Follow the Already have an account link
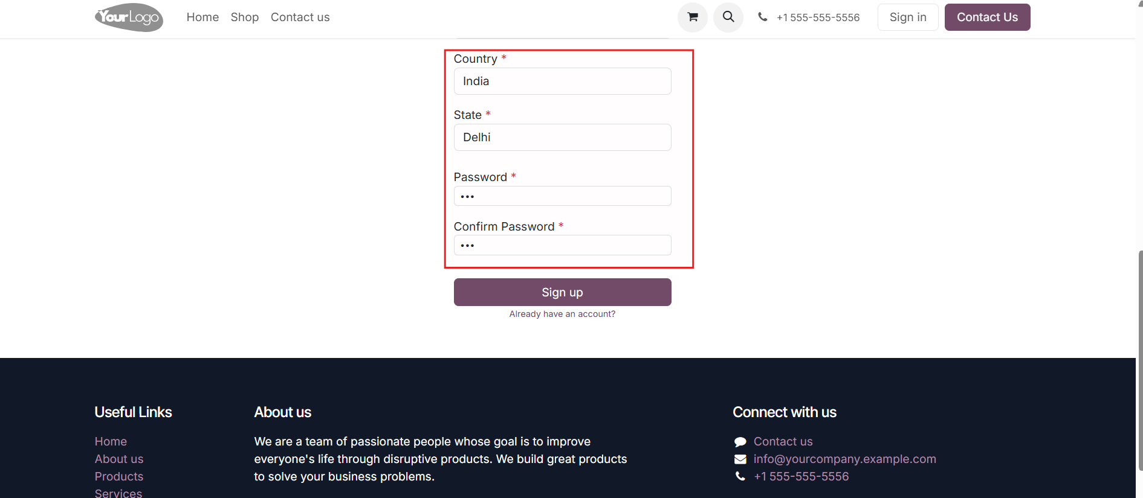 [562, 314]
